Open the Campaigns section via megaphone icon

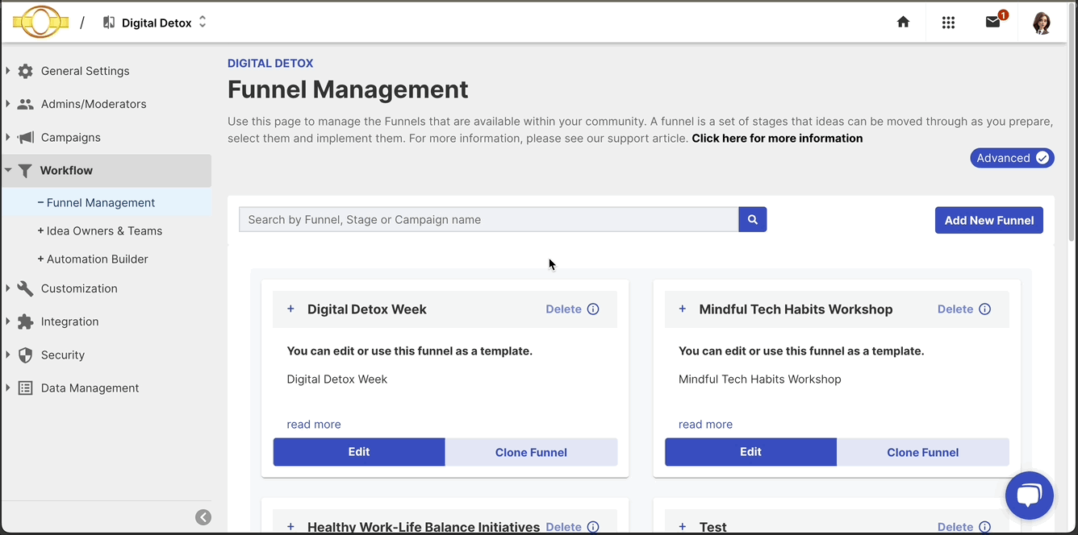tap(24, 137)
